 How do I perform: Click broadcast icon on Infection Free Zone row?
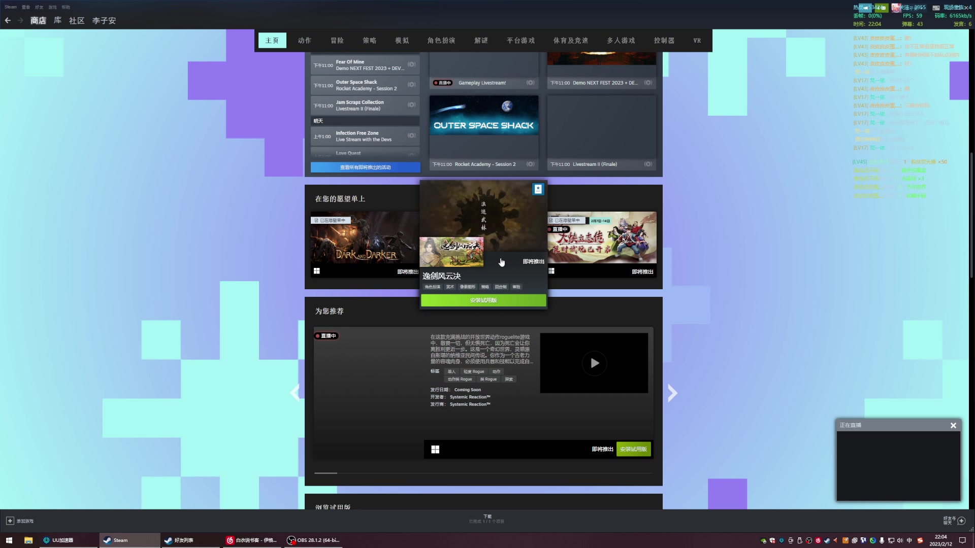411,135
